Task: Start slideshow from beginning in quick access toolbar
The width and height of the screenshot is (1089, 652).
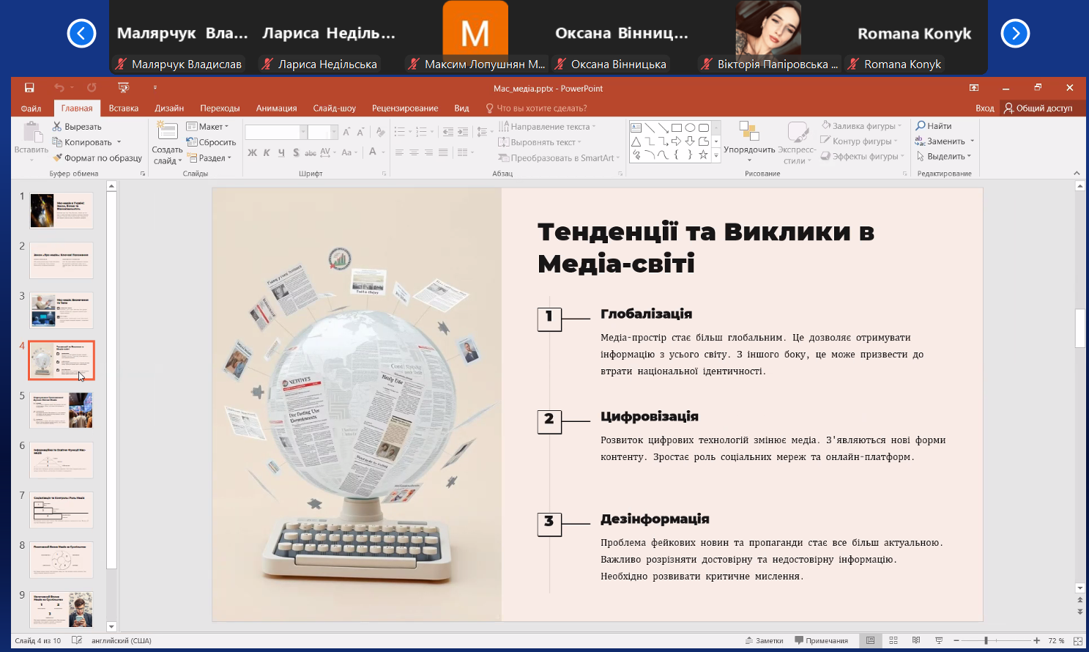Action: pyautogui.click(x=123, y=88)
